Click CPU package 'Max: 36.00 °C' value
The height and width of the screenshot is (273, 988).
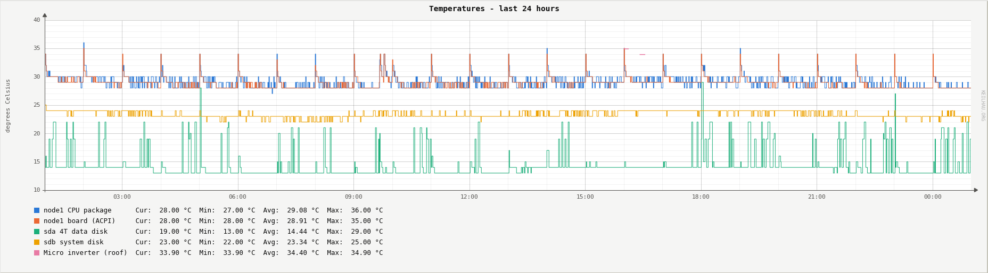coord(355,210)
